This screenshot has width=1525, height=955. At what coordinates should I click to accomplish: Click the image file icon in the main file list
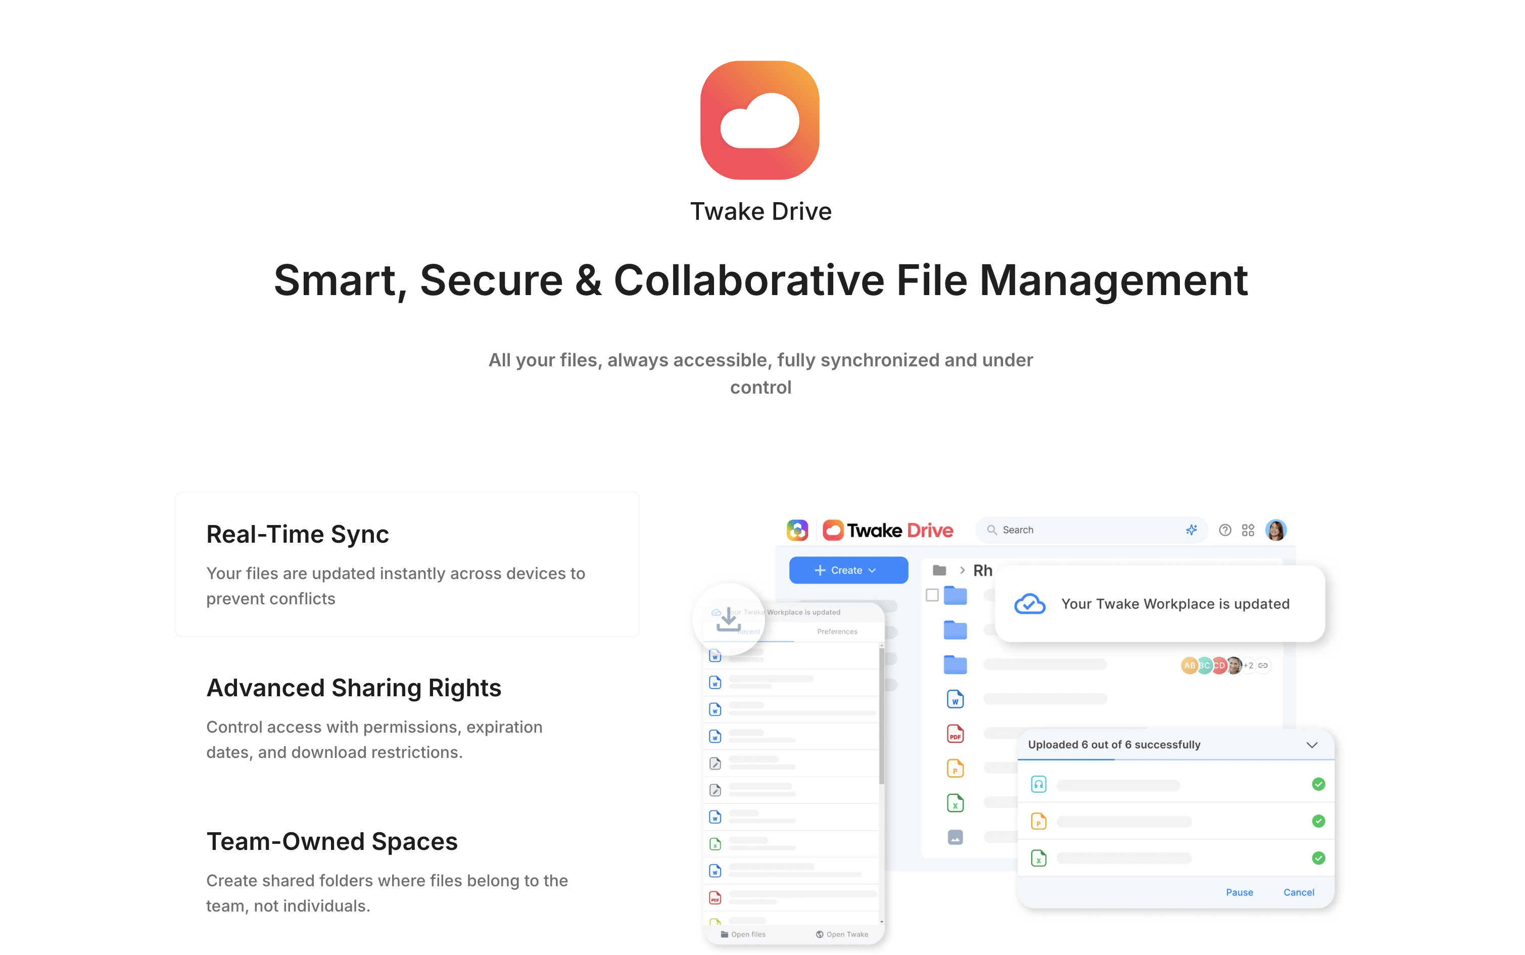(x=955, y=838)
